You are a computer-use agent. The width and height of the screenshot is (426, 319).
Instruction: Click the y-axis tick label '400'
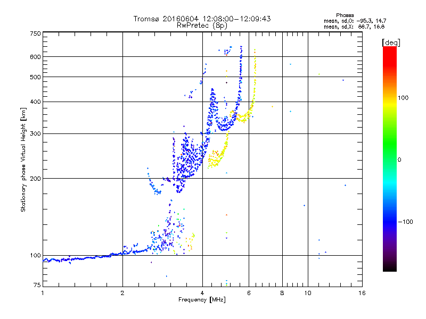pyautogui.click(x=36, y=102)
